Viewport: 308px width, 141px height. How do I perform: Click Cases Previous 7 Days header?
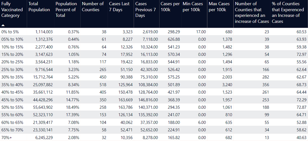click(145, 10)
